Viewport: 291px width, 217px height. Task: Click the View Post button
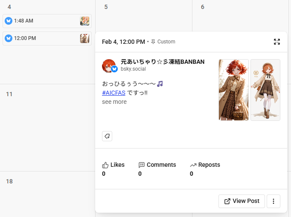click(x=242, y=201)
